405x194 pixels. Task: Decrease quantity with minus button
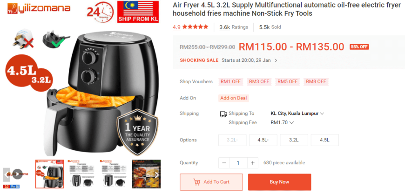coord(224,163)
